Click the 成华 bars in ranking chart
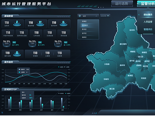Screen dimensions: 155x116 point(52,104)
